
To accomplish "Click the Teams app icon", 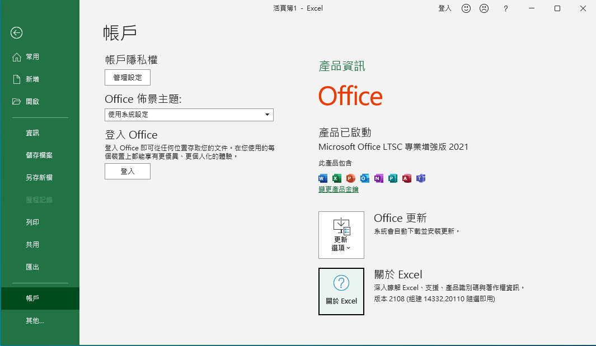I will [421, 178].
